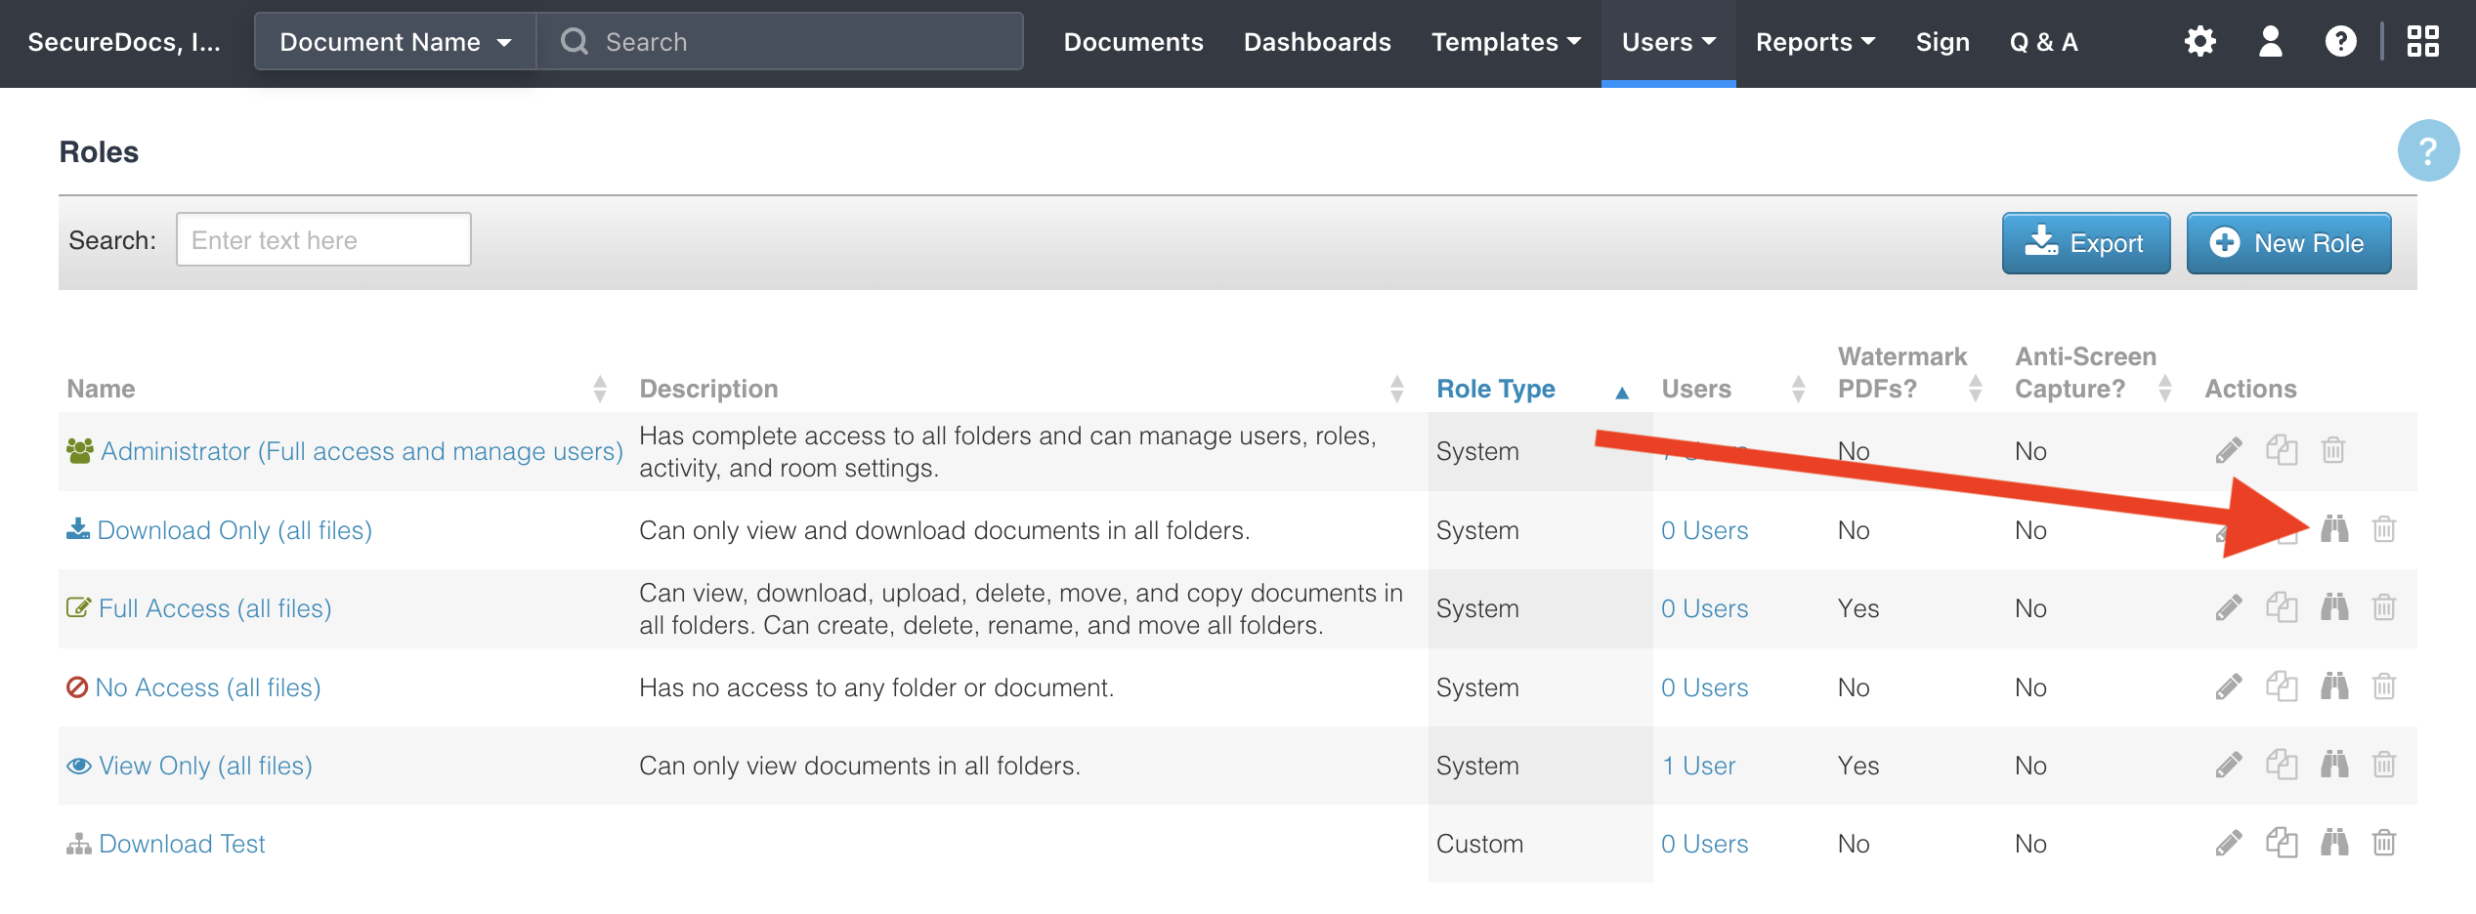
Task: Open the Dashboards section
Action: 1317,42
